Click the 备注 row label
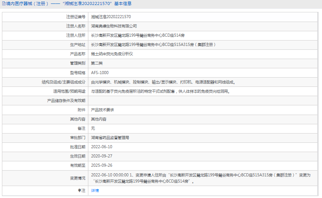Viewport: 322px width, 198px height. pos(81,128)
